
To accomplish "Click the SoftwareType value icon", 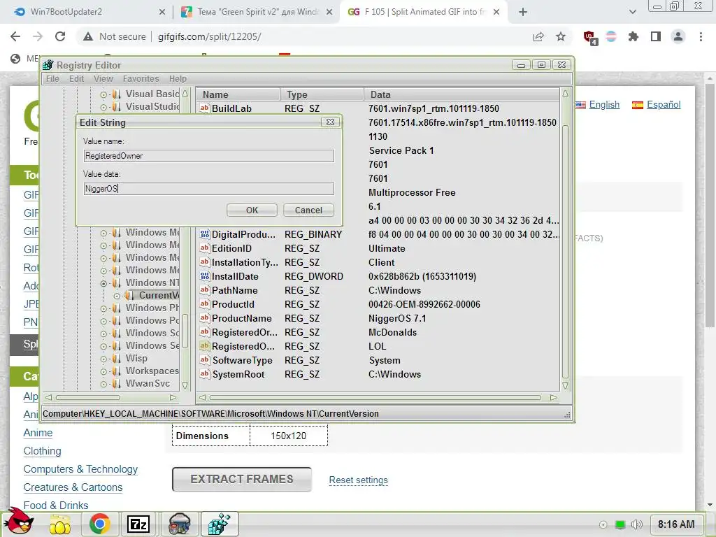I will 205,360.
